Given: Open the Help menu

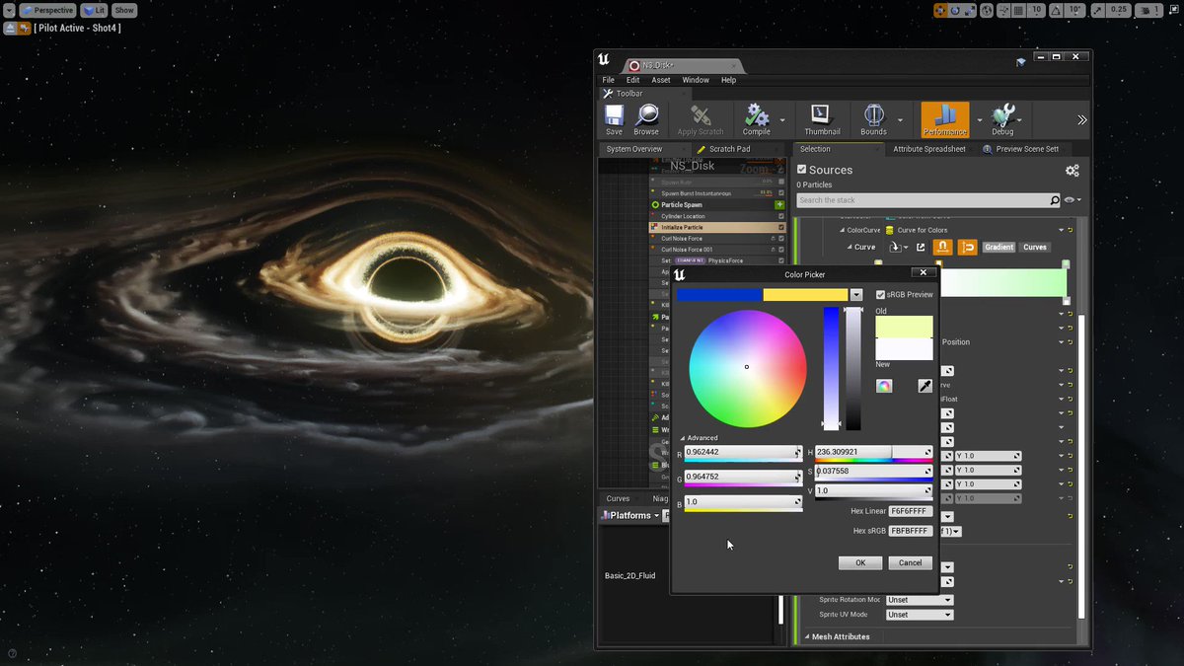Looking at the screenshot, I should [x=728, y=80].
